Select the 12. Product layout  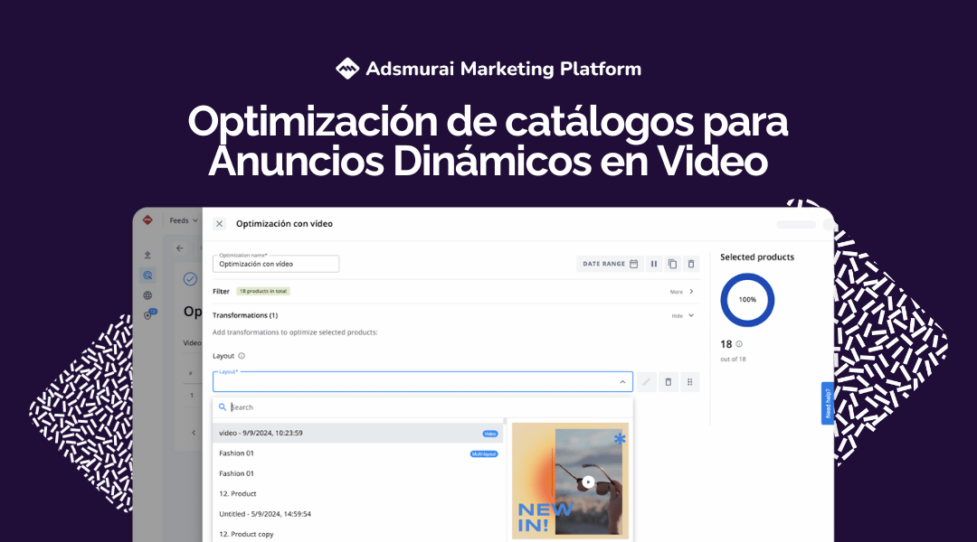pyautogui.click(x=357, y=494)
